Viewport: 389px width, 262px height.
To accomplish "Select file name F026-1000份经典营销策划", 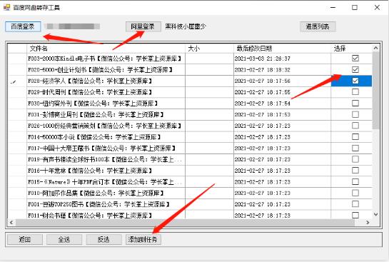I will 105,126.
